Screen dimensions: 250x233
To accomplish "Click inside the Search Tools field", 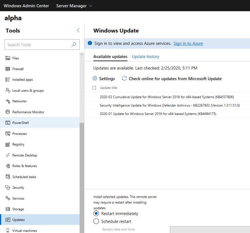I will coord(37,45).
